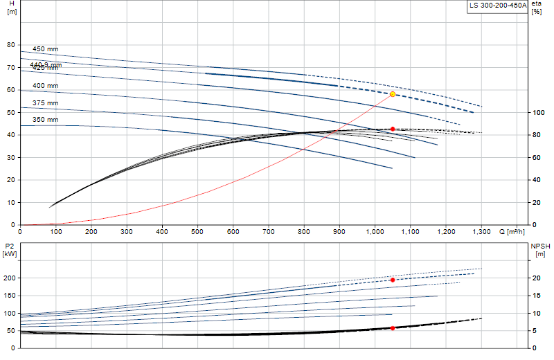
Task: Click the overlapping 440.9 mm curve label
Action: [x=46, y=64]
